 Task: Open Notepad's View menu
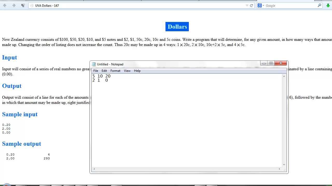[127, 71]
